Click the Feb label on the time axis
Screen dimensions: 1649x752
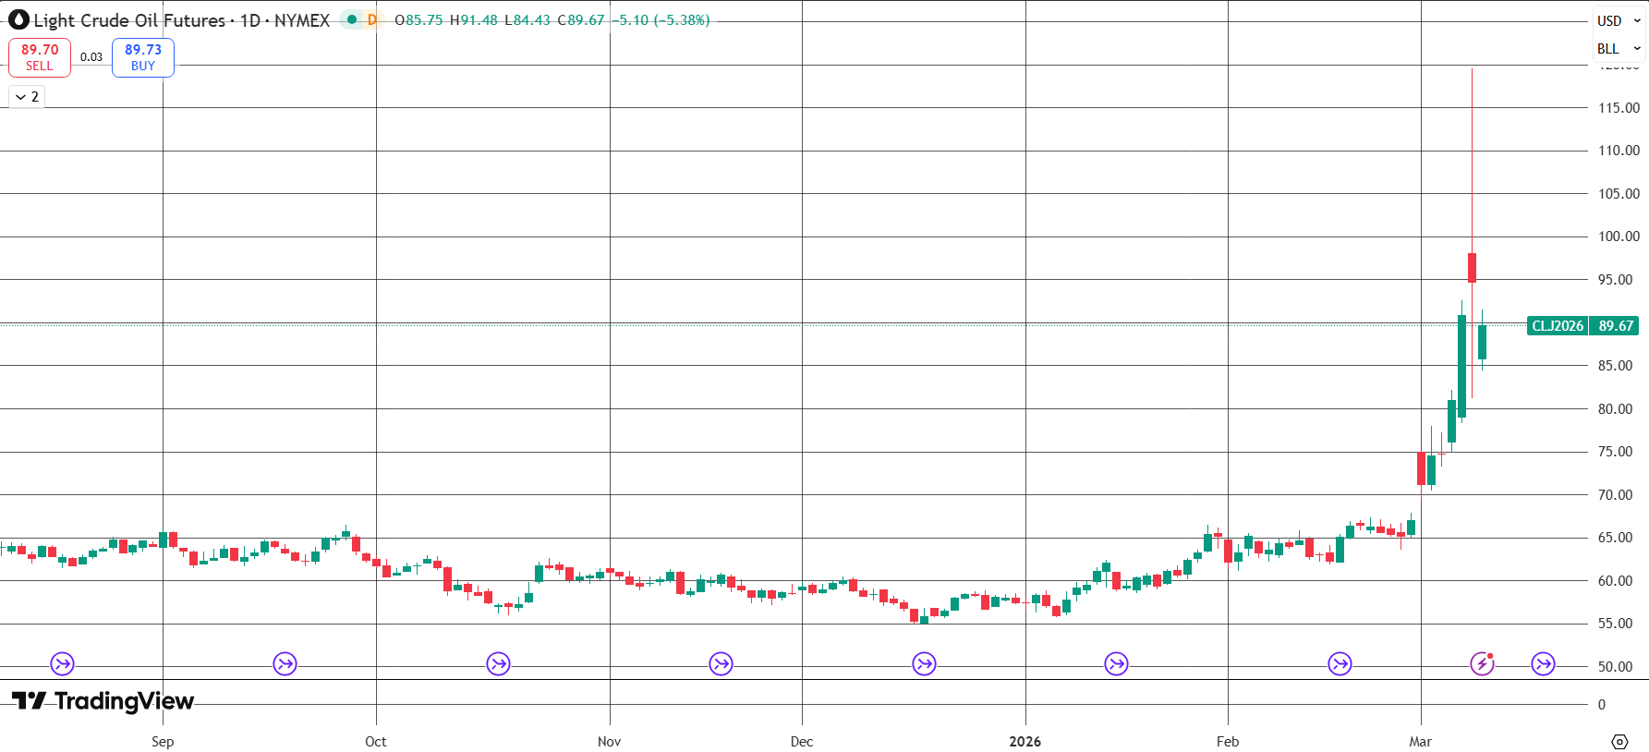(x=1228, y=742)
